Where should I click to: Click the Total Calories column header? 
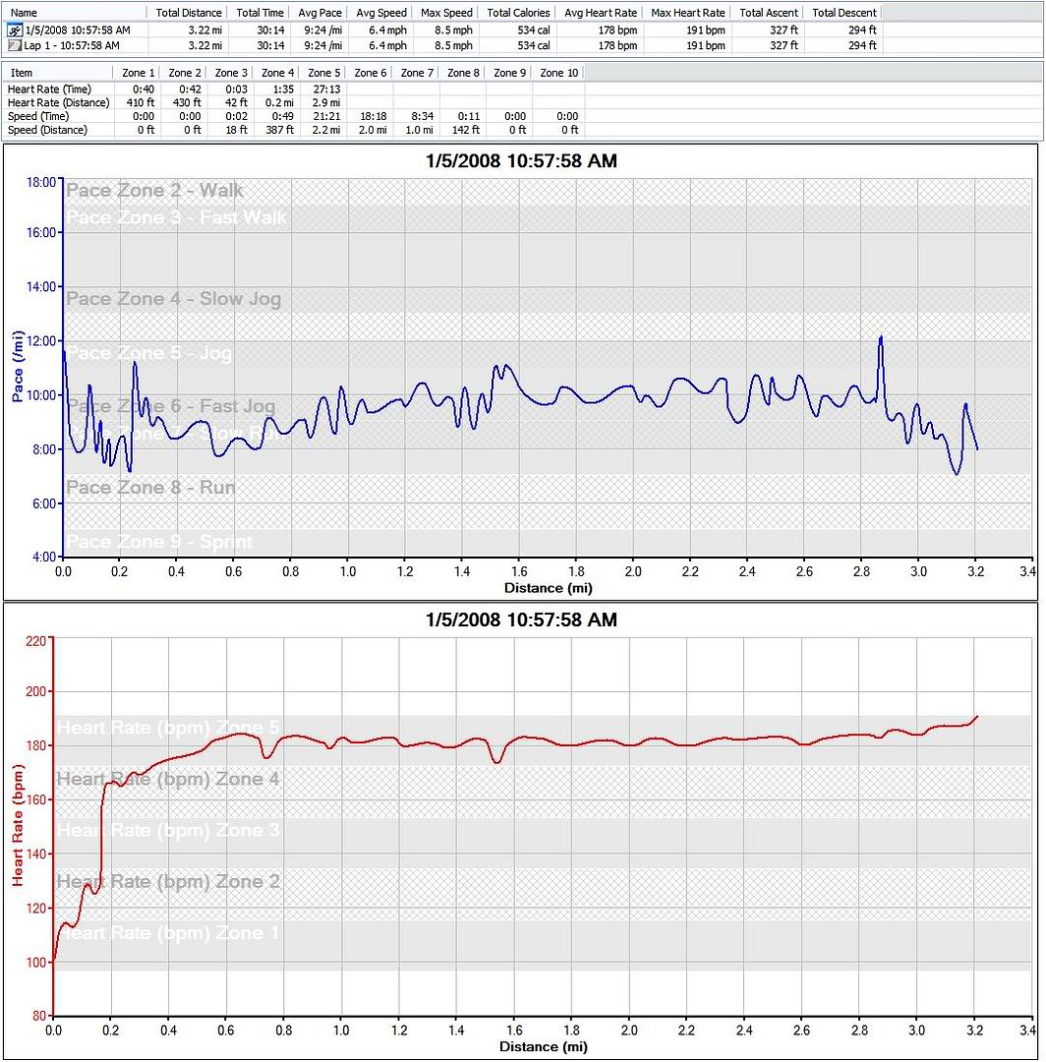(x=518, y=13)
